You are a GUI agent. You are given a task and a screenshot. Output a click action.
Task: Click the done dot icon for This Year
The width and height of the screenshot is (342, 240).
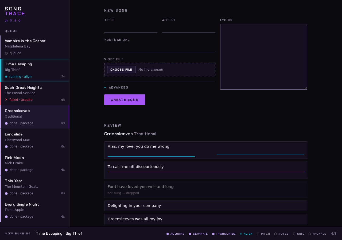(x=6, y=193)
